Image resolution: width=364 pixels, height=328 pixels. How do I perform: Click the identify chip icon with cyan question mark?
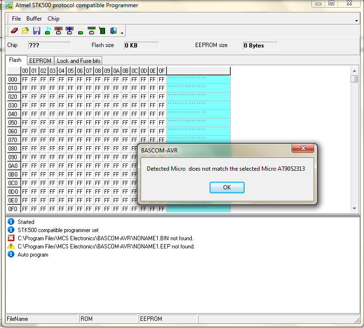(47, 31)
